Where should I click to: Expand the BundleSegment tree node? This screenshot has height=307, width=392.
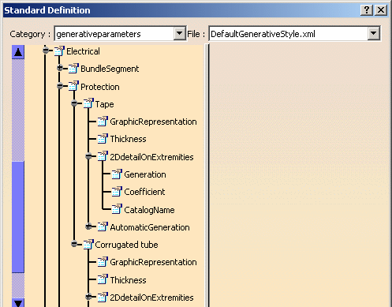pos(60,68)
